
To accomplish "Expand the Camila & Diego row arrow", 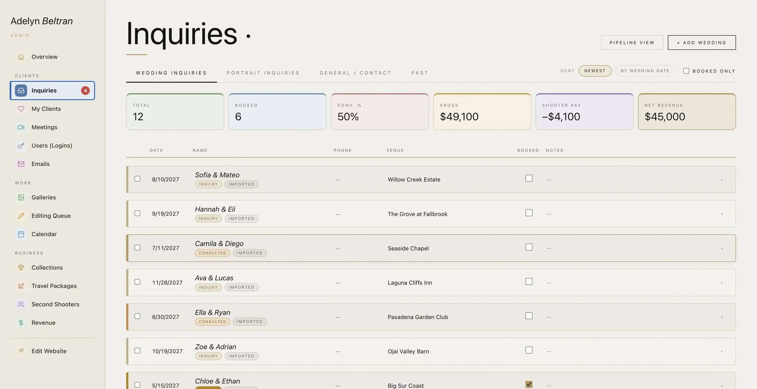I will click(722, 249).
